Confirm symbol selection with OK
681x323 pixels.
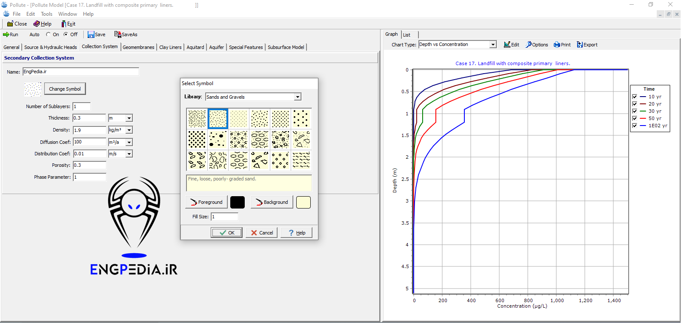pyautogui.click(x=227, y=233)
